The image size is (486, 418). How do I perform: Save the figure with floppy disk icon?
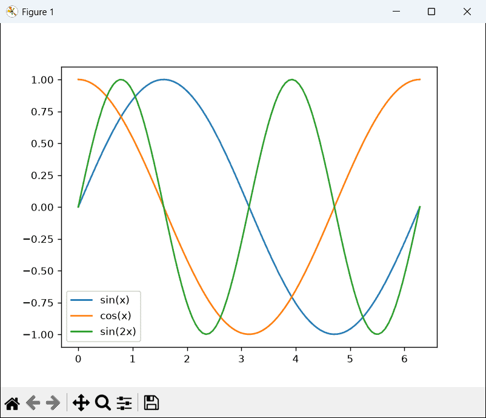(x=151, y=403)
